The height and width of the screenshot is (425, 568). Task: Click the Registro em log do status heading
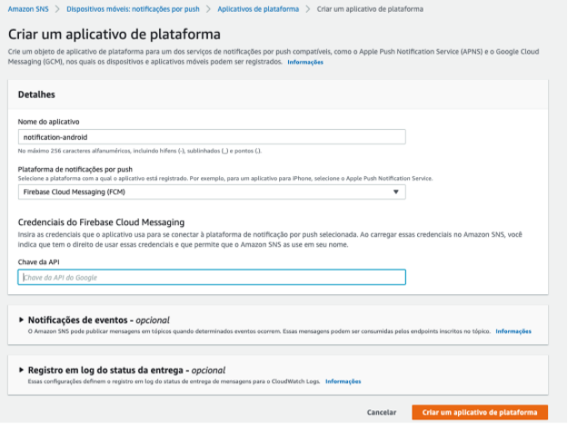[x=126, y=371]
